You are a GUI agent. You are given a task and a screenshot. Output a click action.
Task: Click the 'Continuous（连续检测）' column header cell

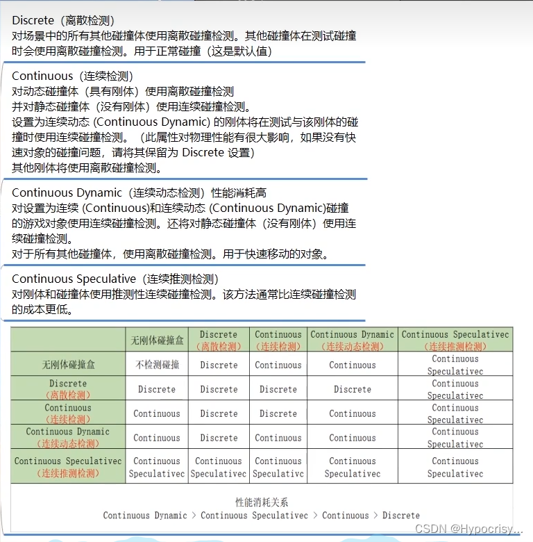[x=278, y=340]
